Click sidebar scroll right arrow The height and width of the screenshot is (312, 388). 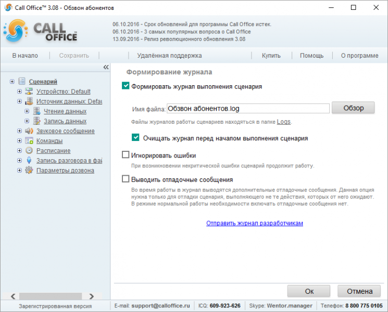(x=92, y=296)
